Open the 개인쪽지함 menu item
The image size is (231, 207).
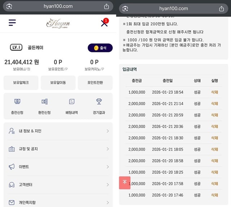point(58,202)
